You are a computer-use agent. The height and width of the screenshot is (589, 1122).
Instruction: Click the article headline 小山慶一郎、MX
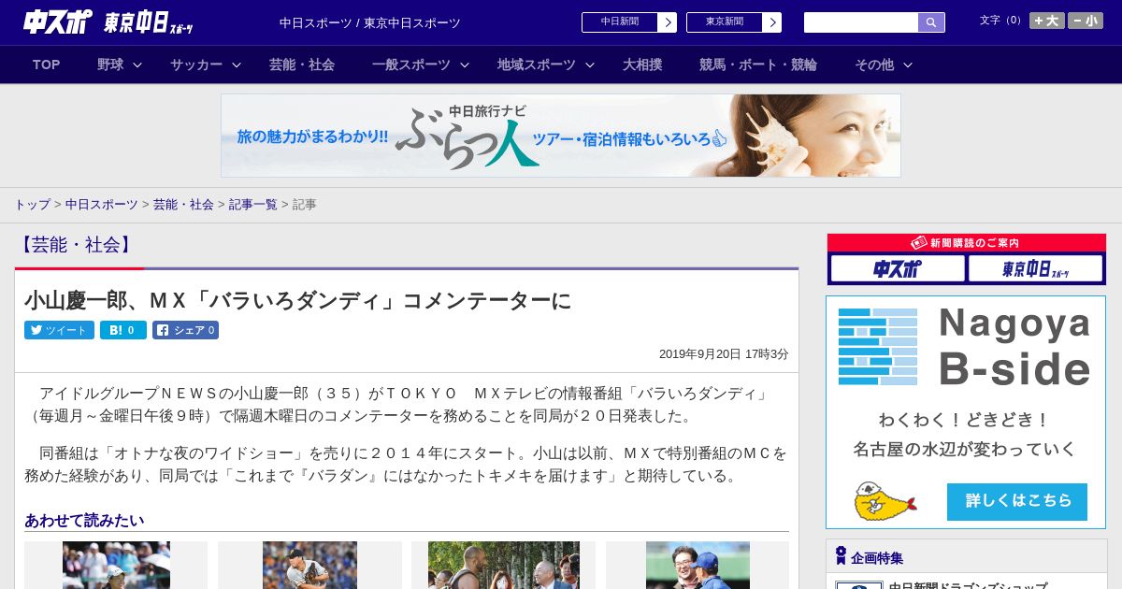(x=297, y=300)
